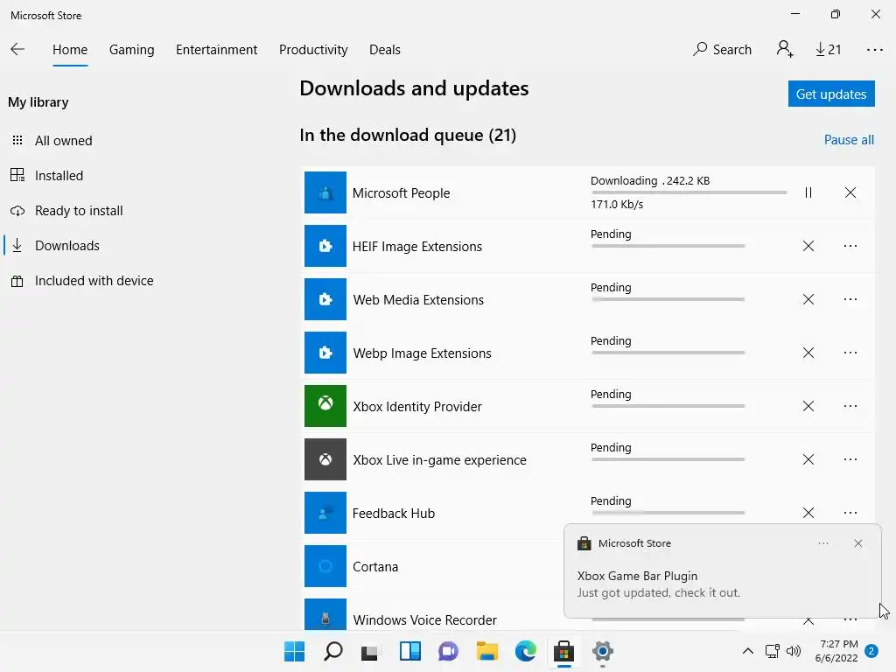896x672 pixels.
Task: Click the Xbox Live in-game experience icon
Action: [325, 459]
